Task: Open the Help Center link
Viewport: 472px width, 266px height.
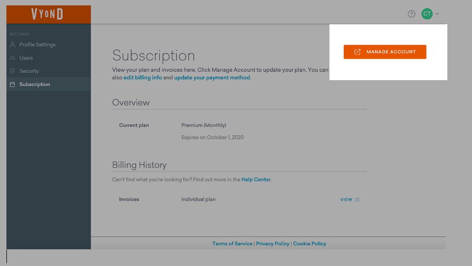Action: tap(256, 179)
